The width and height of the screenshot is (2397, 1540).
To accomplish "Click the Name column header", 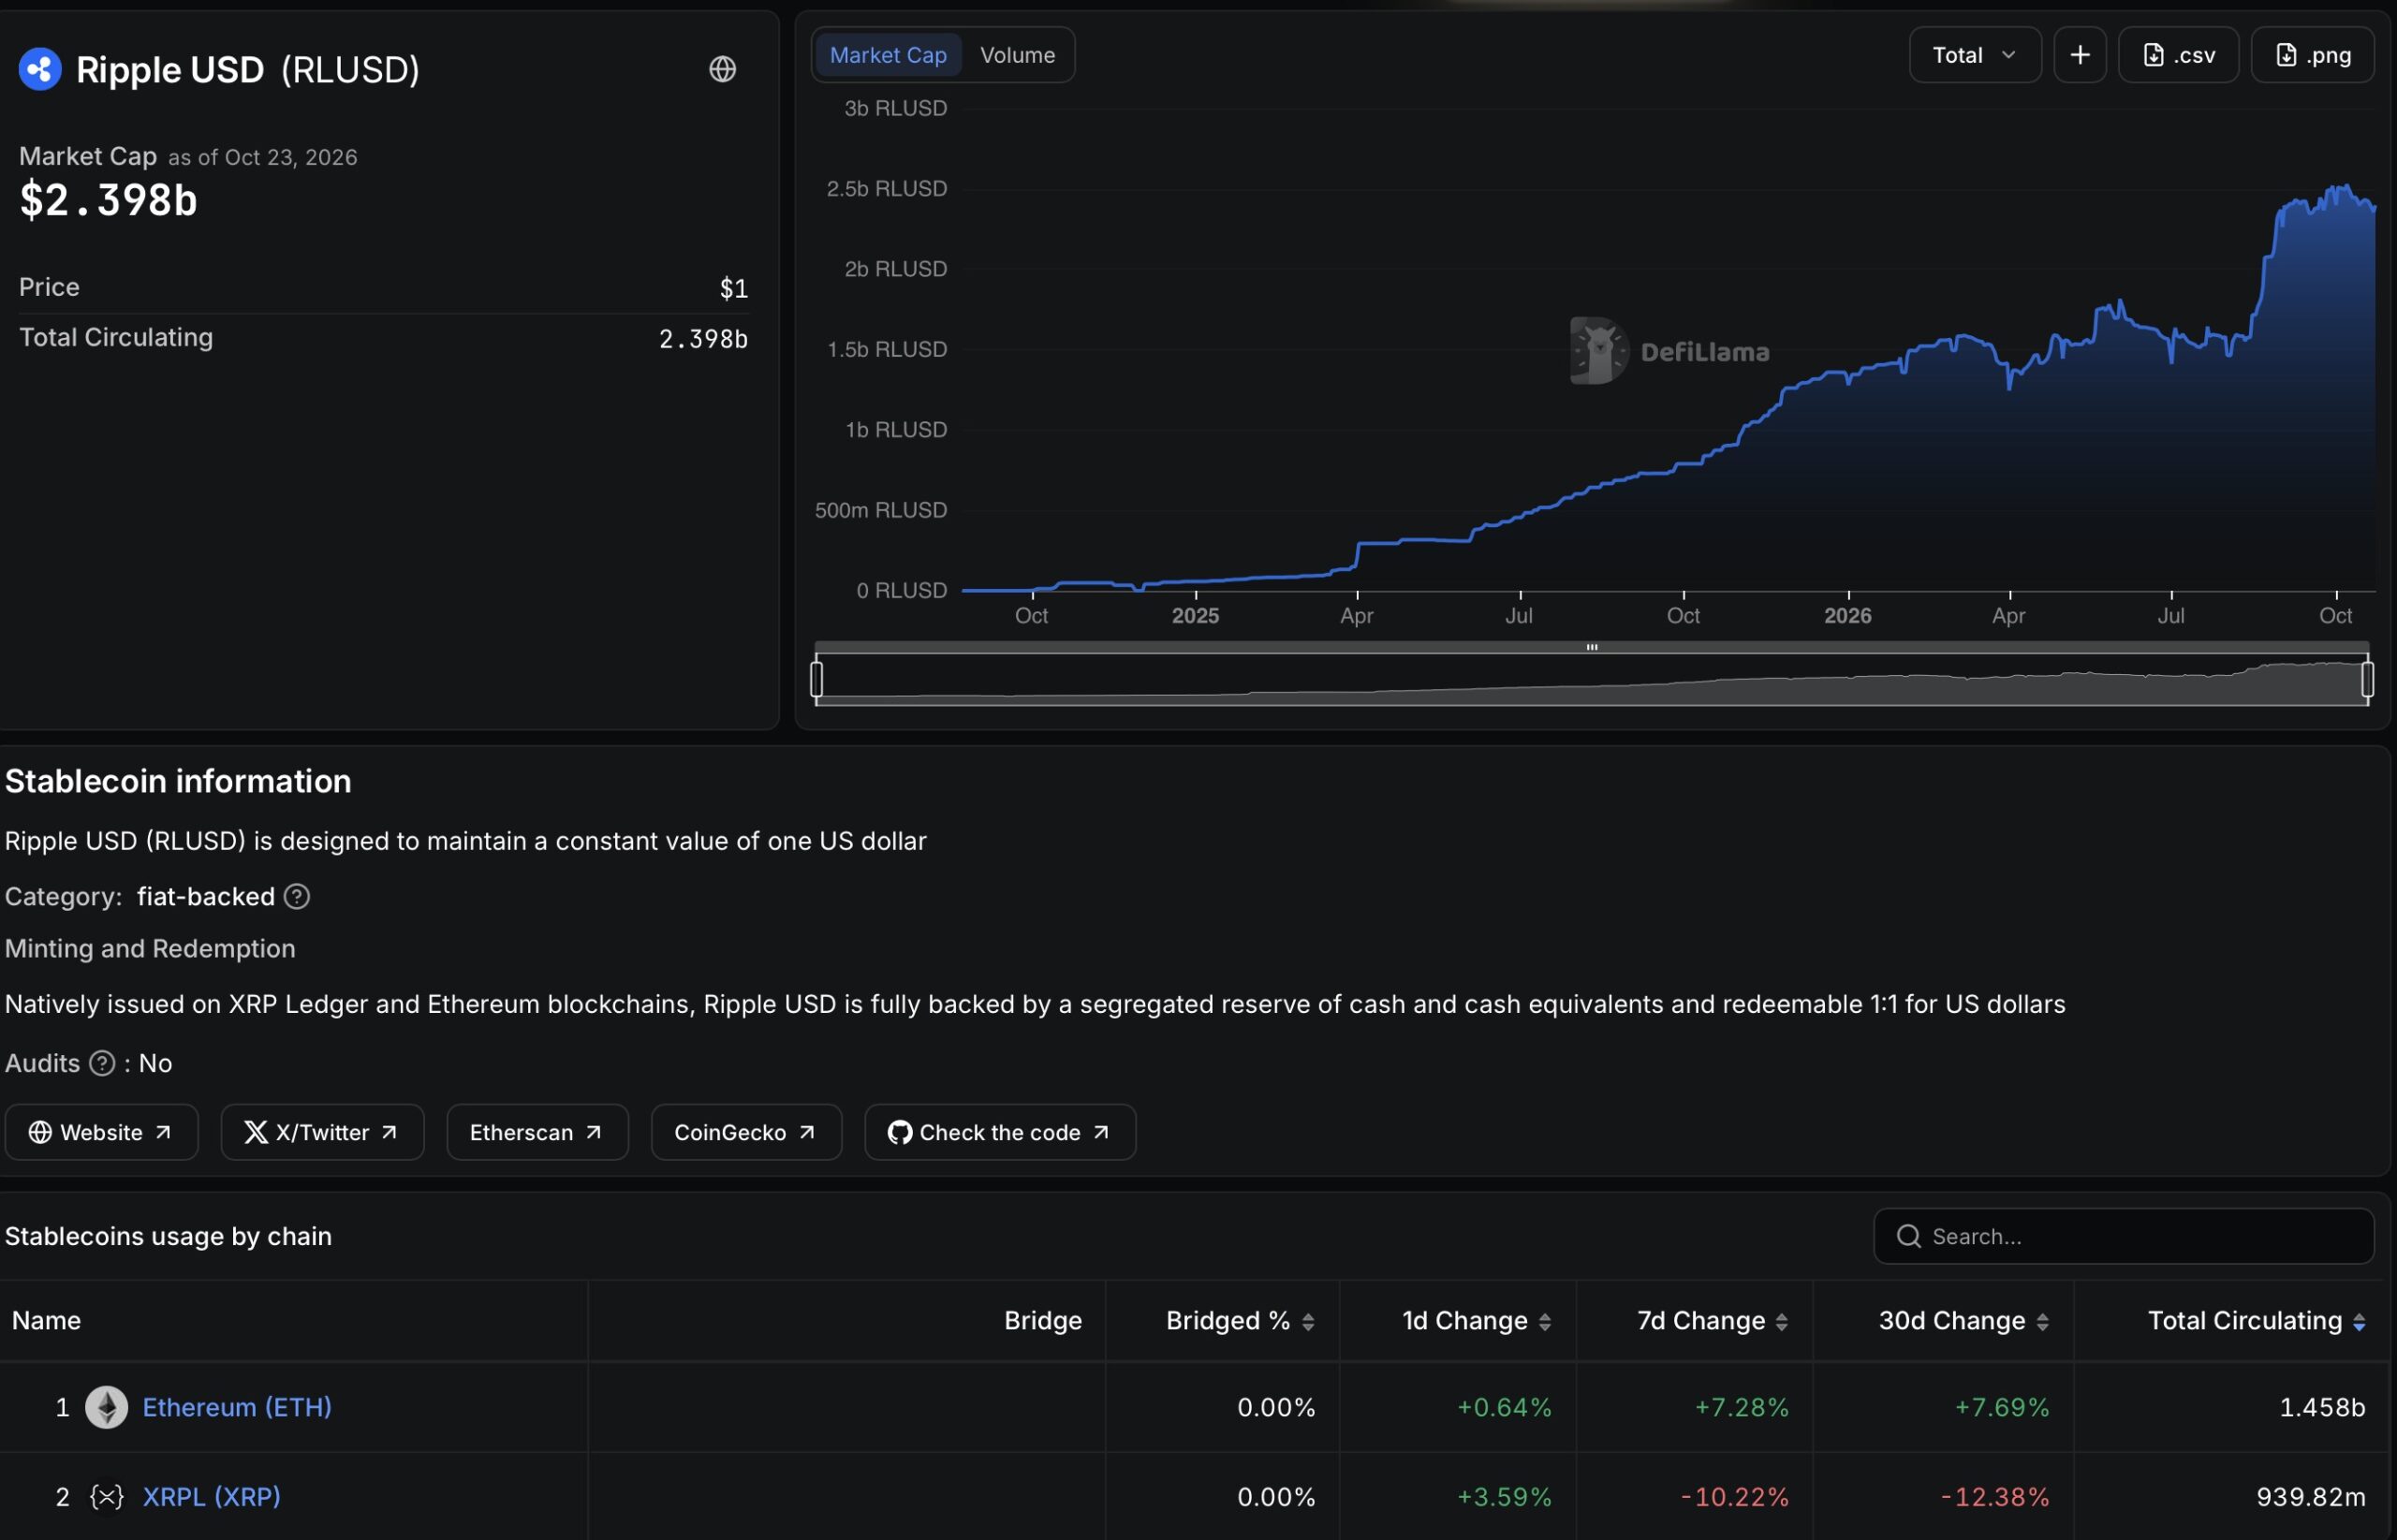I will (46, 1320).
